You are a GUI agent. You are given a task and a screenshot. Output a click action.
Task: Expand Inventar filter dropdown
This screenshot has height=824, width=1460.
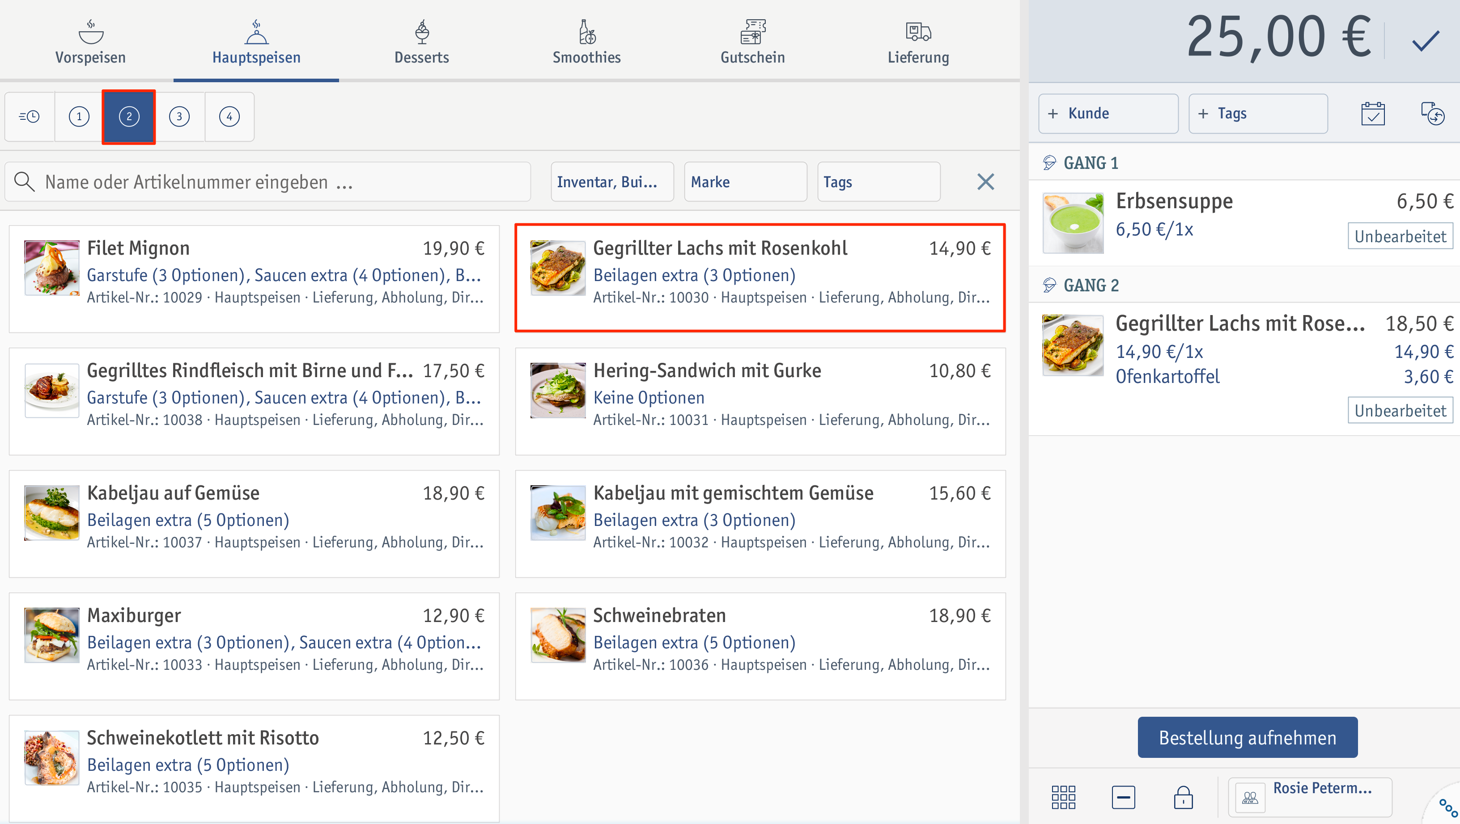point(607,182)
